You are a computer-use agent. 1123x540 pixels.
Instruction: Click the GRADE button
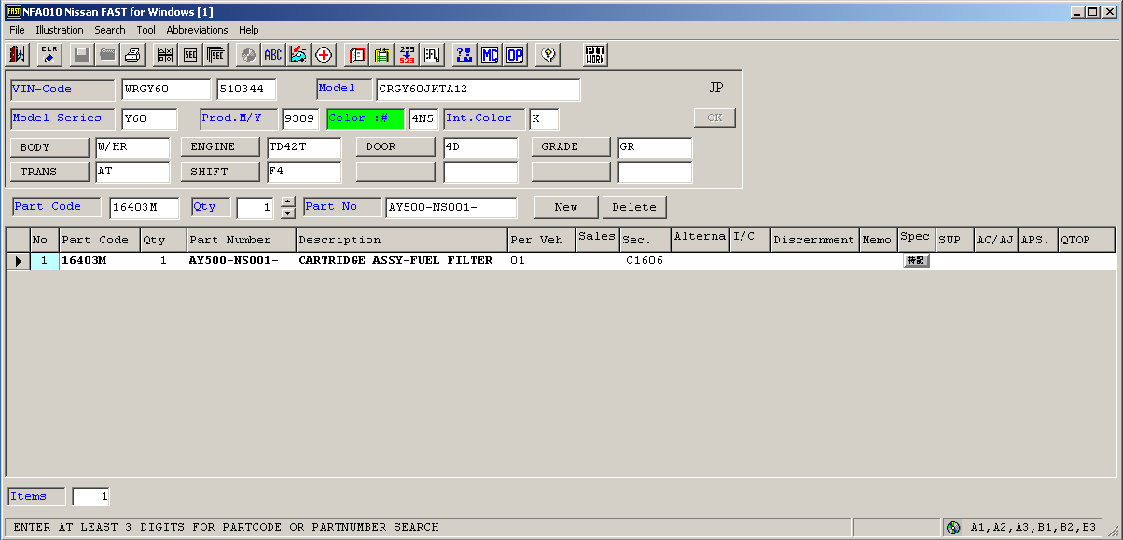[571, 147]
